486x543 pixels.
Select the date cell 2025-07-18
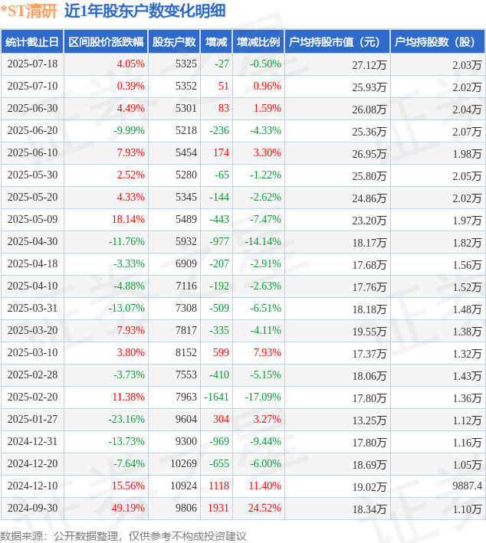(x=33, y=64)
